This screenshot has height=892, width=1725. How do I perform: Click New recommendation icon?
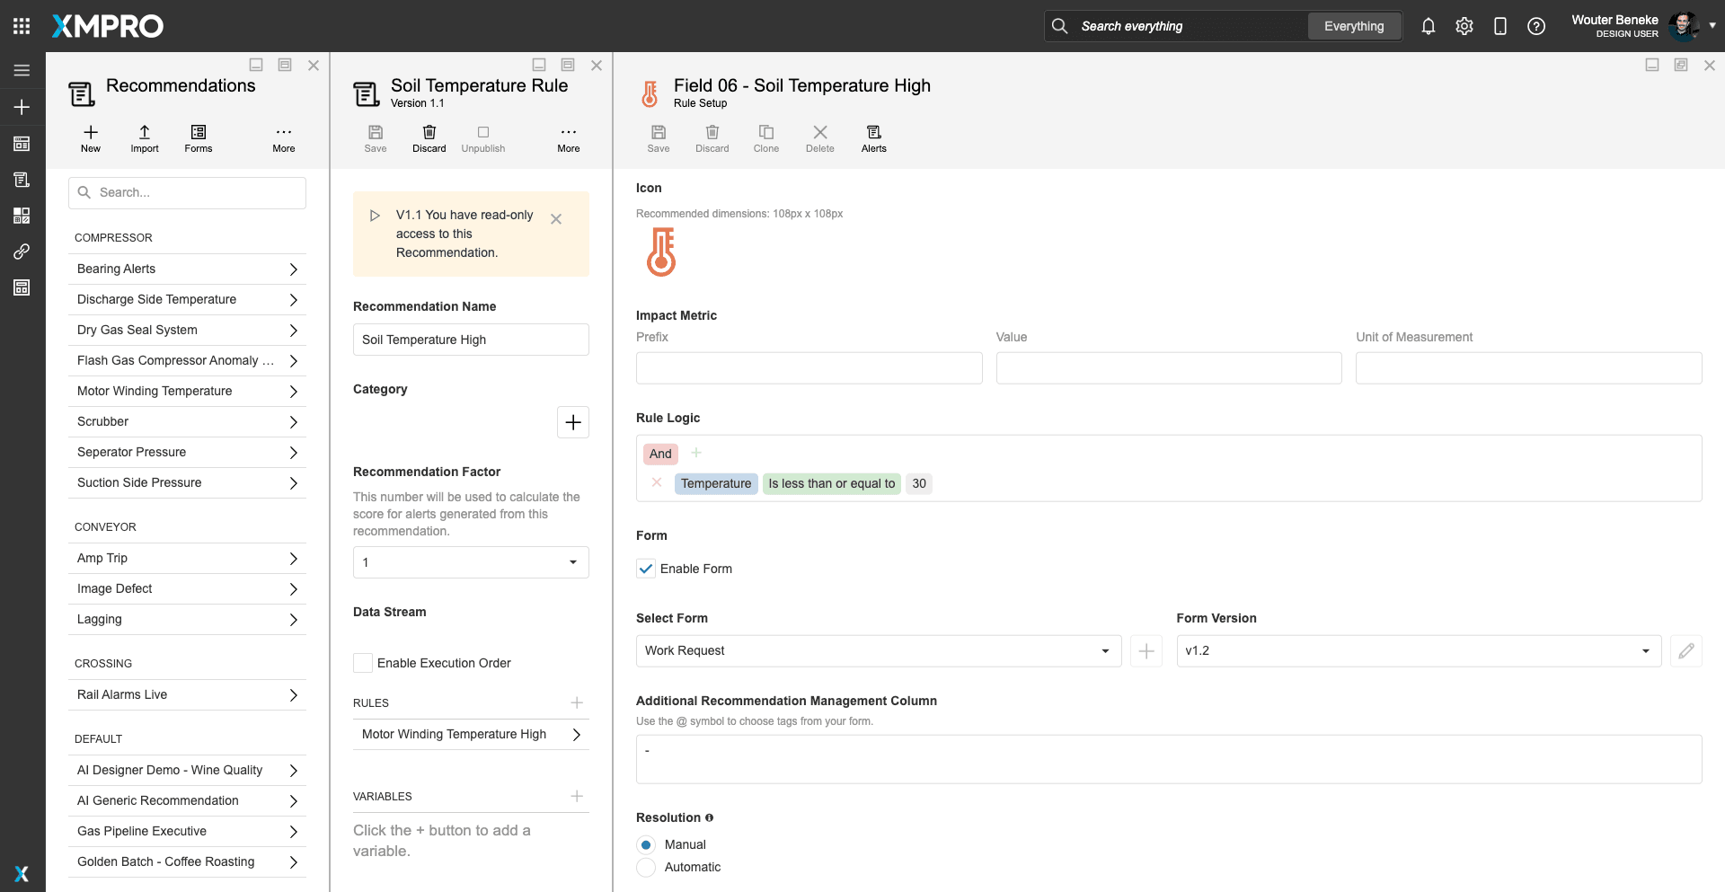coord(91,138)
